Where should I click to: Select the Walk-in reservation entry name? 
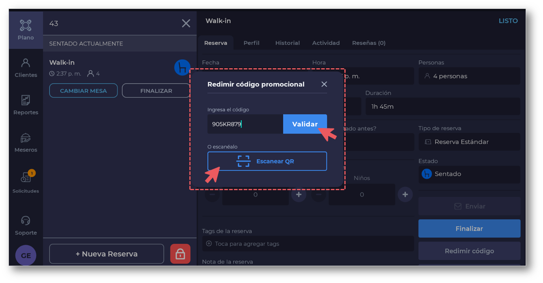tap(62, 63)
